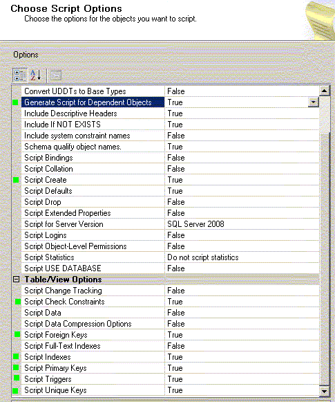This screenshot has width=335, height=402.
Task: Select Script Data option
Action: (43, 313)
